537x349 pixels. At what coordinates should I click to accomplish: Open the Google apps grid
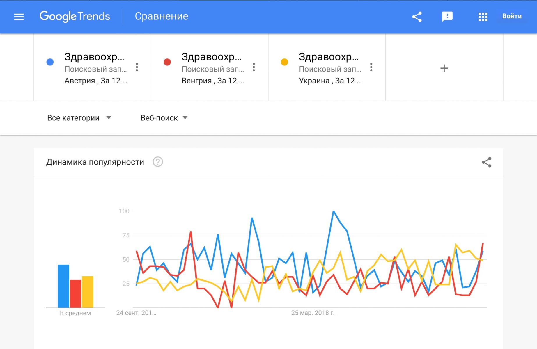click(x=483, y=17)
